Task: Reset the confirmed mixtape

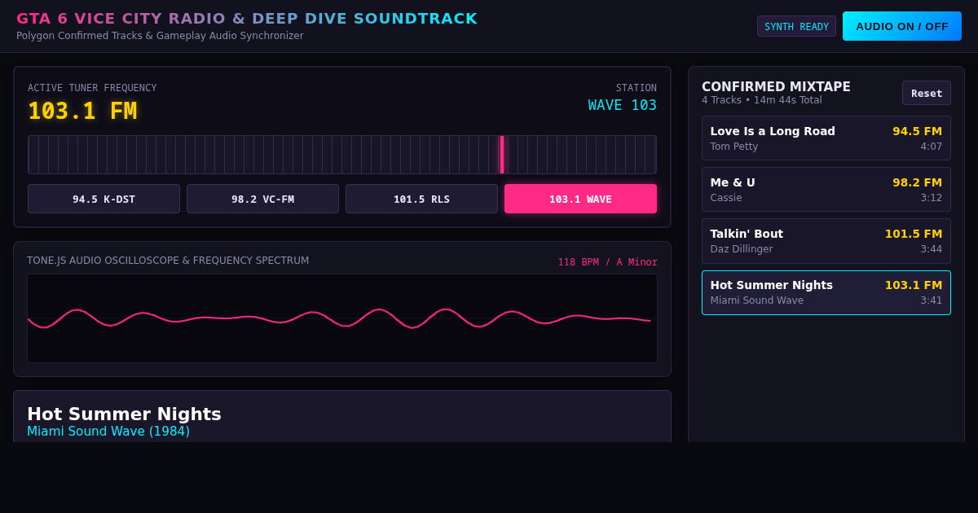Action: point(927,93)
